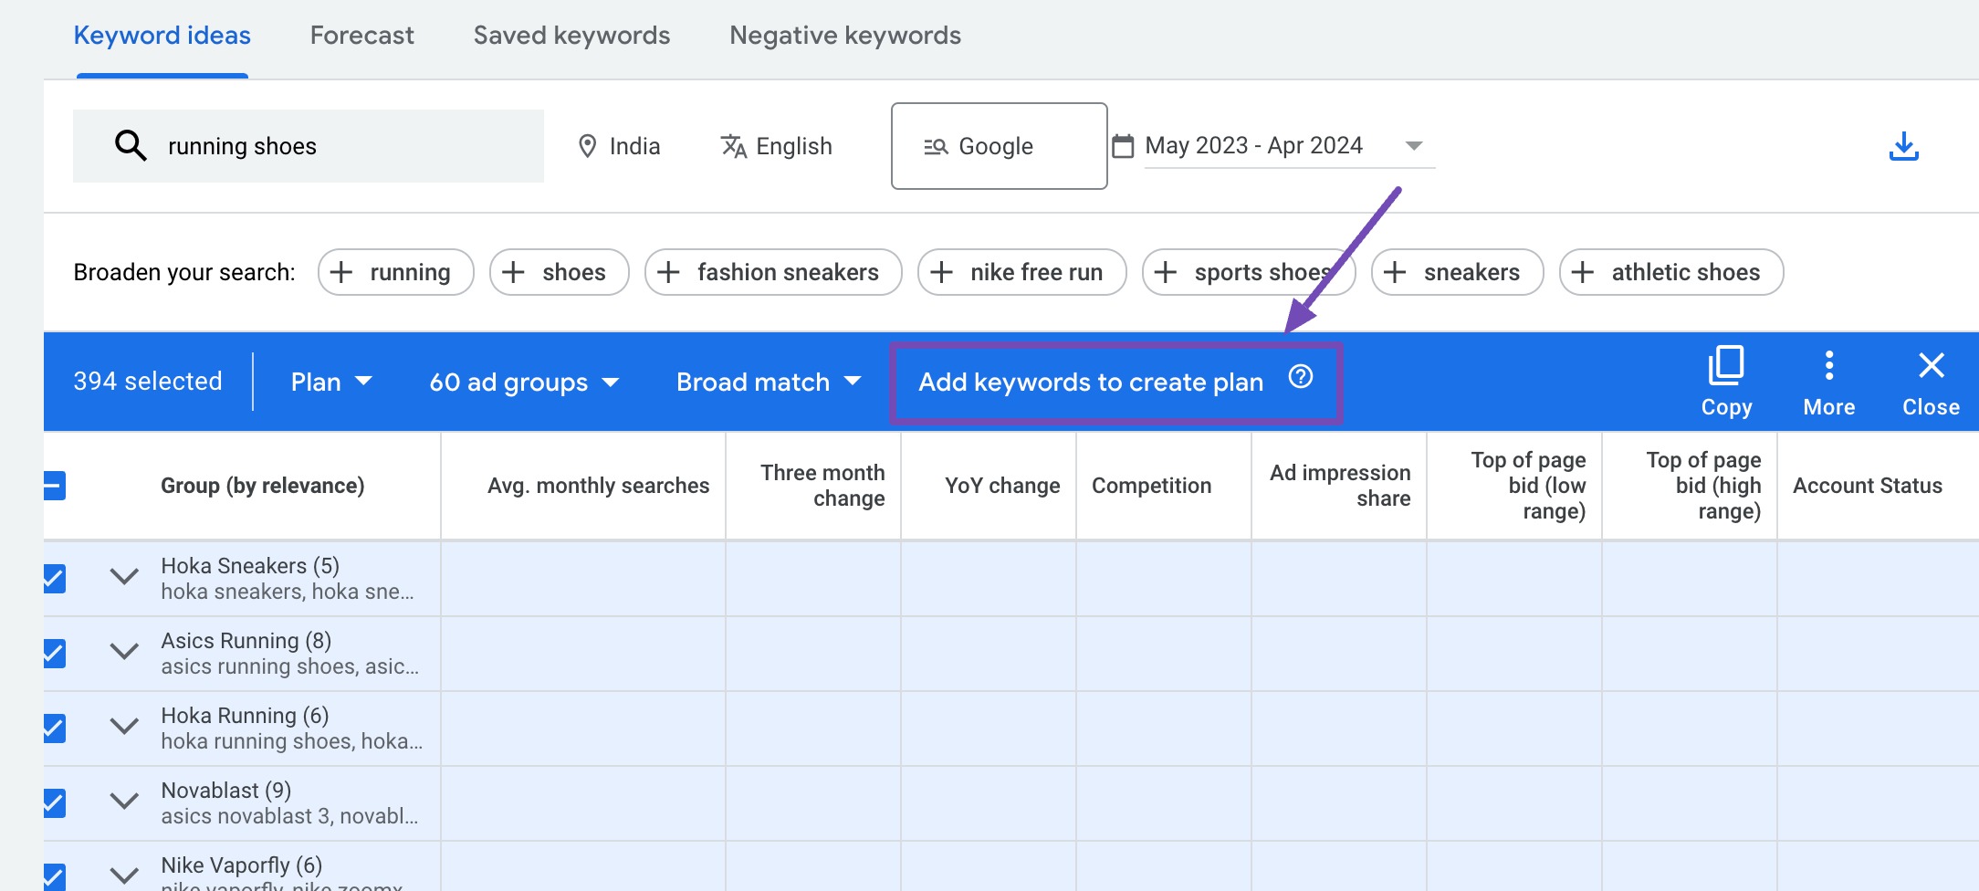This screenshot has width=1979, height=891.
Task: Add 'nike free run' suggestion chip
Action: 1022,272
